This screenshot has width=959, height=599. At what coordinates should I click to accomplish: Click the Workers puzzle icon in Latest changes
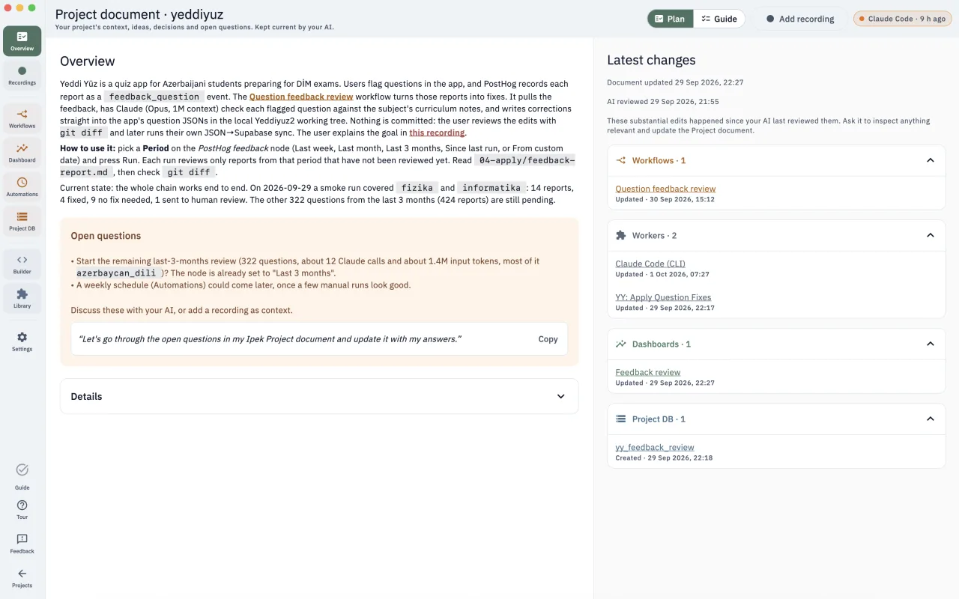620,235
